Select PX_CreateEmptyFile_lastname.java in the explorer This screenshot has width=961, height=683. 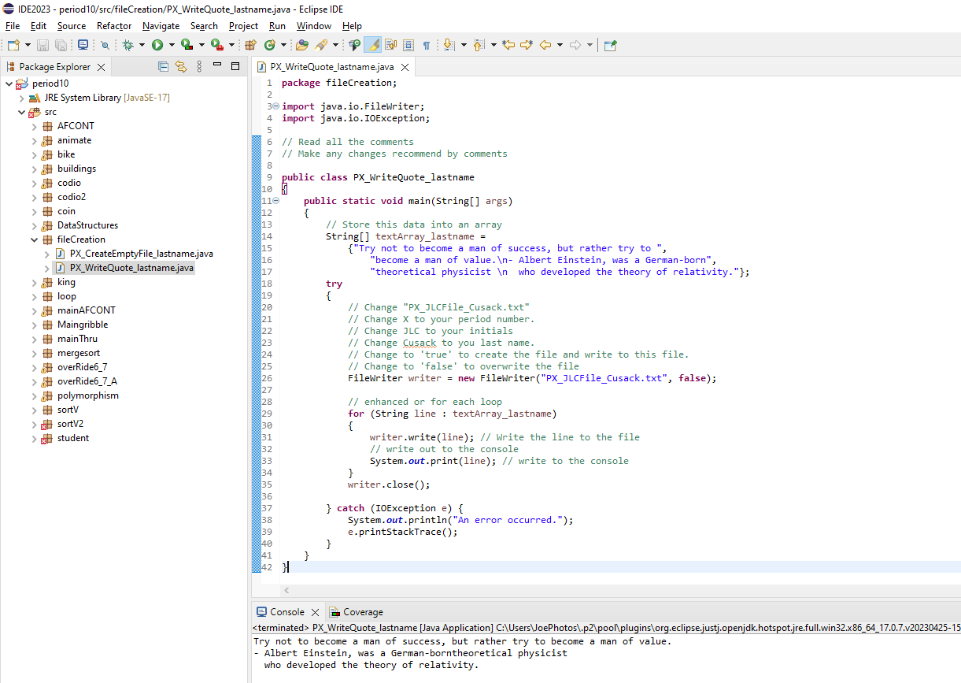141,254
